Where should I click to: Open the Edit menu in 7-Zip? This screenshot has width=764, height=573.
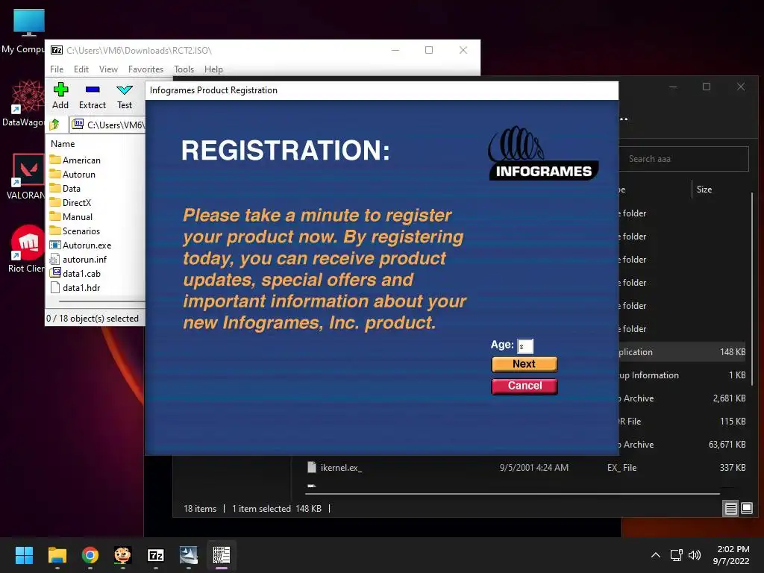coord(81,69)
